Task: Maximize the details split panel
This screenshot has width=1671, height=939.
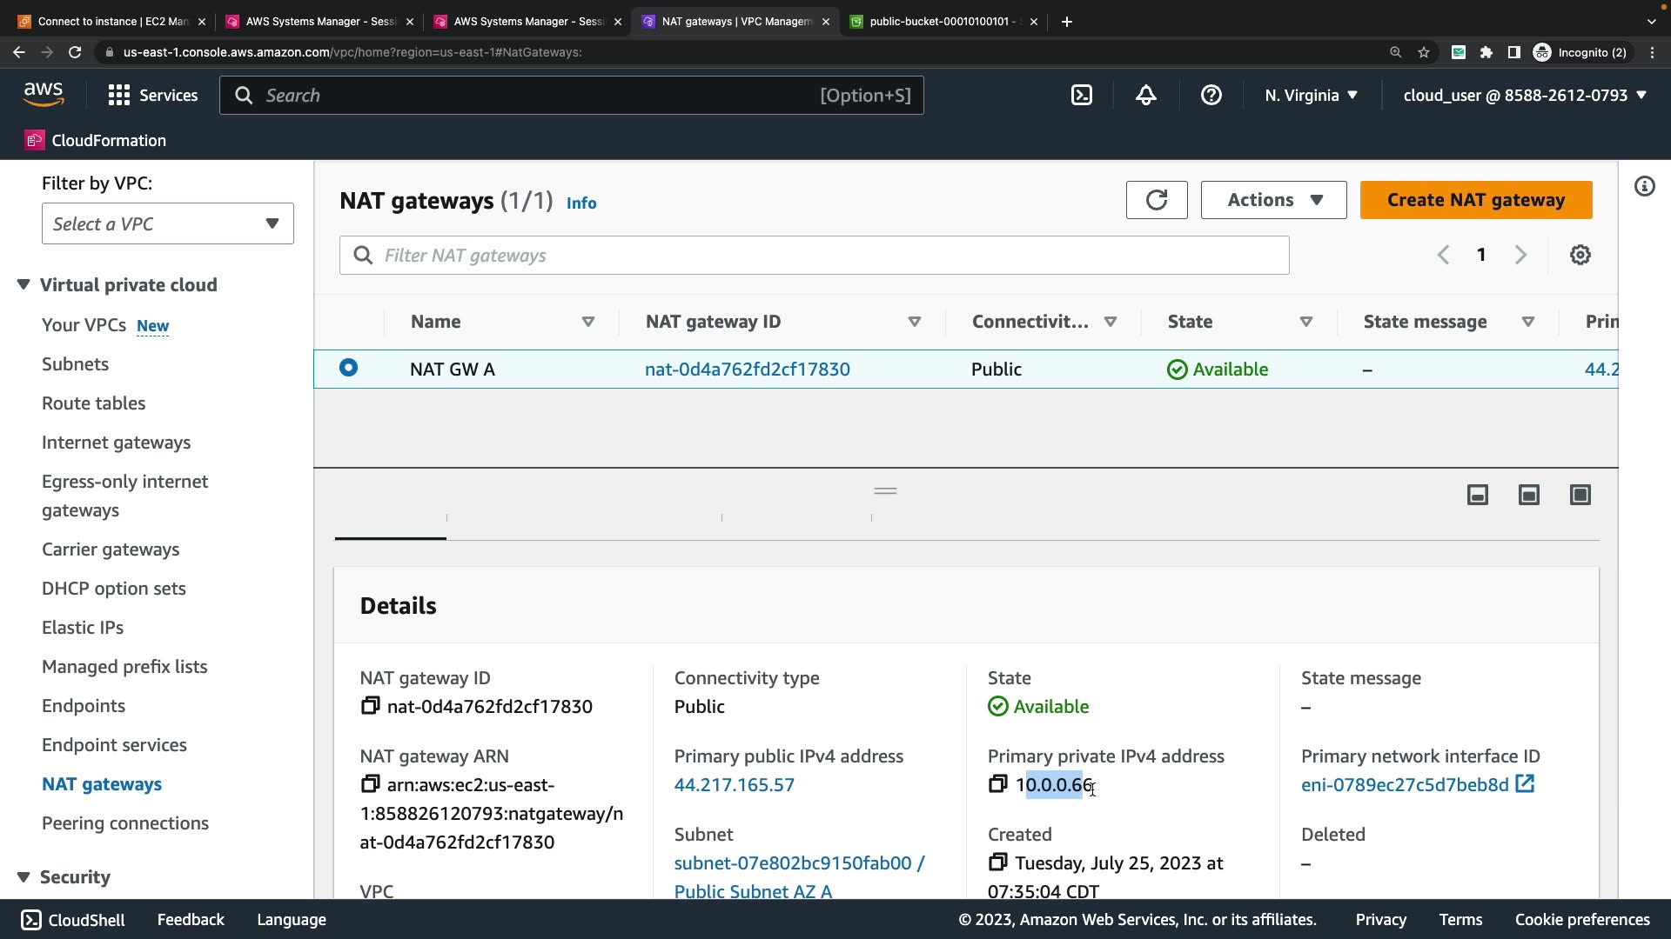Action: click(1580, 496)
